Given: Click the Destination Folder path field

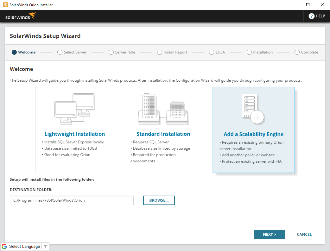Looking at the screenshot, I should (x=72, y=200).
